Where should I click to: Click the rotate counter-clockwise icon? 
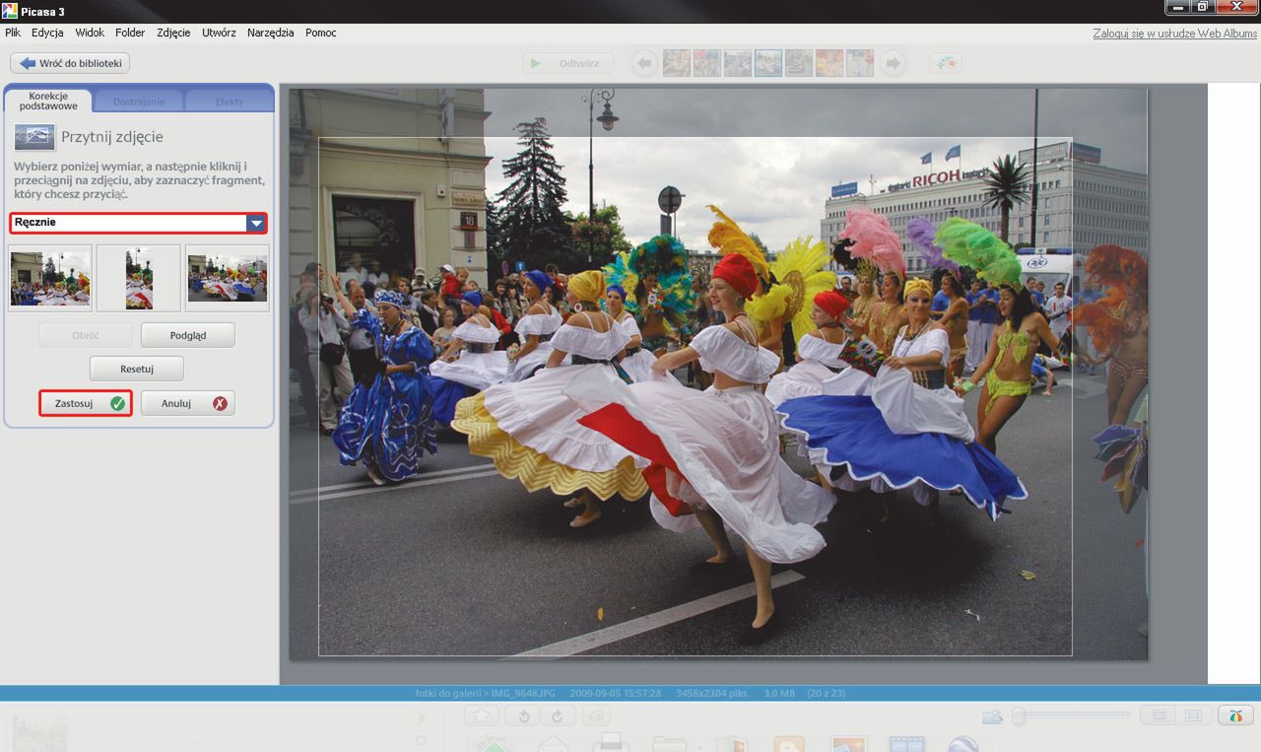[523, 717]
